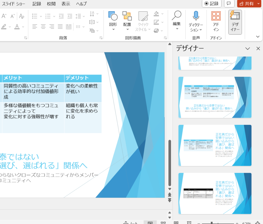Toggle center text alignment
Image resolution: width=263 pixels, height=224 pixels.
[43, 27]
